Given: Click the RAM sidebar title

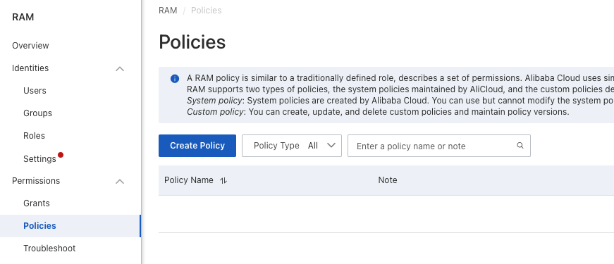Looking at the screenshot, I should (x=23, y=17).
